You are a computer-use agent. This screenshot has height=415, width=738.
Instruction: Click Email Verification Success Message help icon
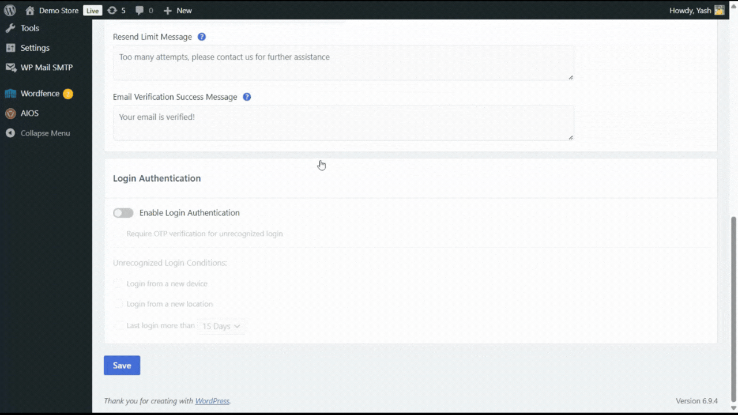[247, 97]
